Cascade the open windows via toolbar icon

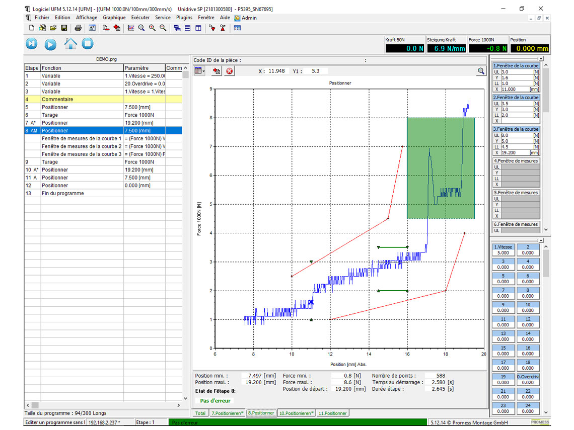(177, 28)
